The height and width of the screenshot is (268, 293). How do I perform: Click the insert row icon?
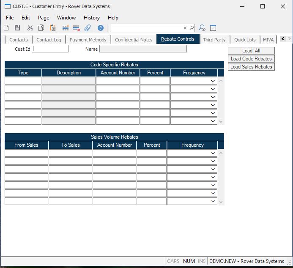click(66, 28)
